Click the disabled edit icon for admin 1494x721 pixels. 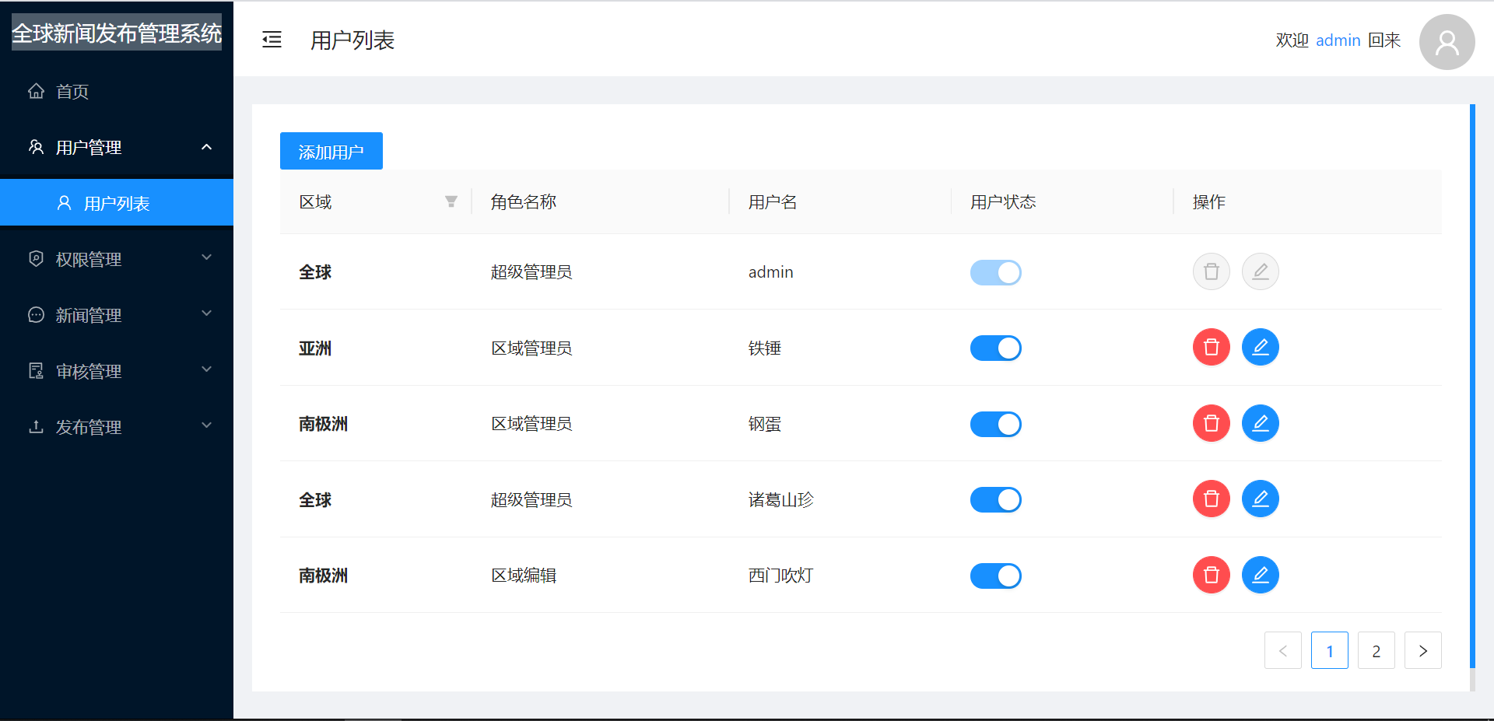coord(1260,271)
